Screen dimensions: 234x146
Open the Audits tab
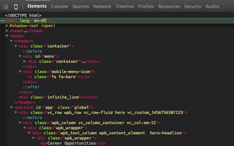pos(212,7)
